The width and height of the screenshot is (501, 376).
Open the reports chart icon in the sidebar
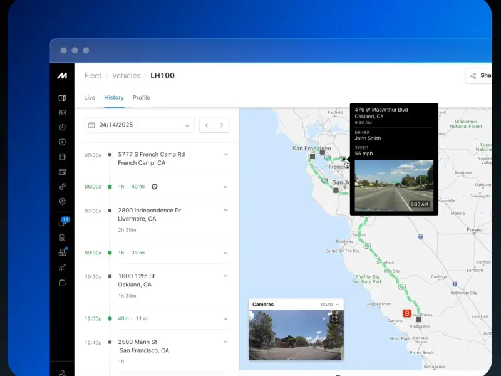click(62, 268)
